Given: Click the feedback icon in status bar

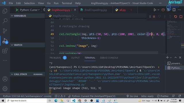Looking at the screenshot, I should (173, 96).
